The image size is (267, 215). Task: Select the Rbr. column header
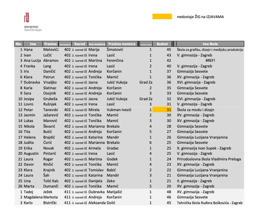(18, 44)
